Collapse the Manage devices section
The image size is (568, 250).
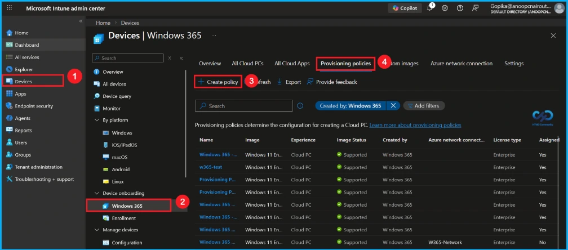click(x=97, y=230)
